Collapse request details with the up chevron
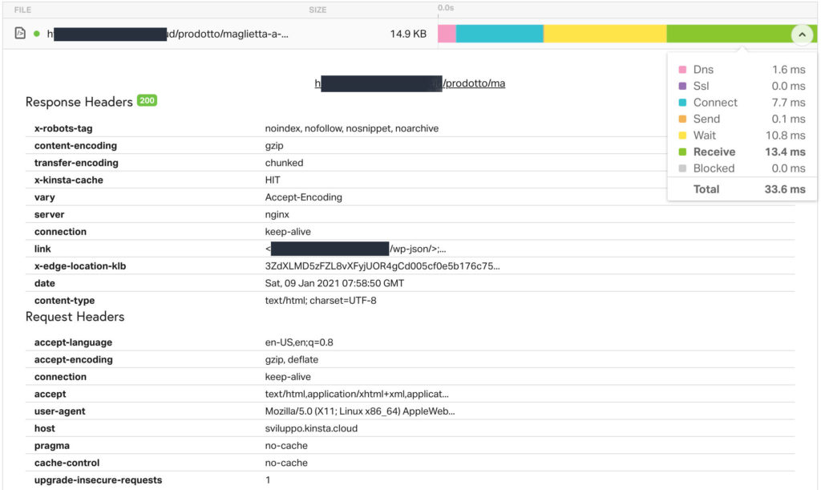Screen dimensions: 821x490 coord(803,34)
